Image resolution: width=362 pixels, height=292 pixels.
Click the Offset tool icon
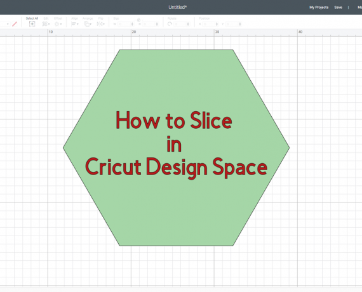click(57, 23)
